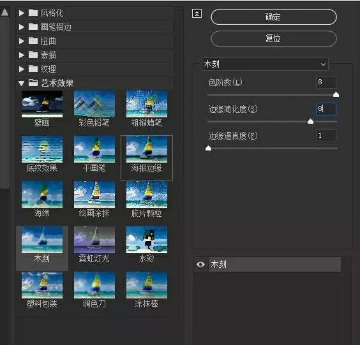Select the 涂抹棒 filter thumbnail
Image resolution: width=360 pixels, height=345 pixels.
point(147,285)
